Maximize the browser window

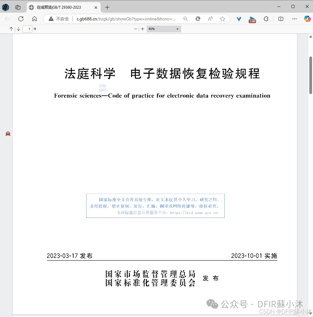pyautogui.click(x=293, y=7)
